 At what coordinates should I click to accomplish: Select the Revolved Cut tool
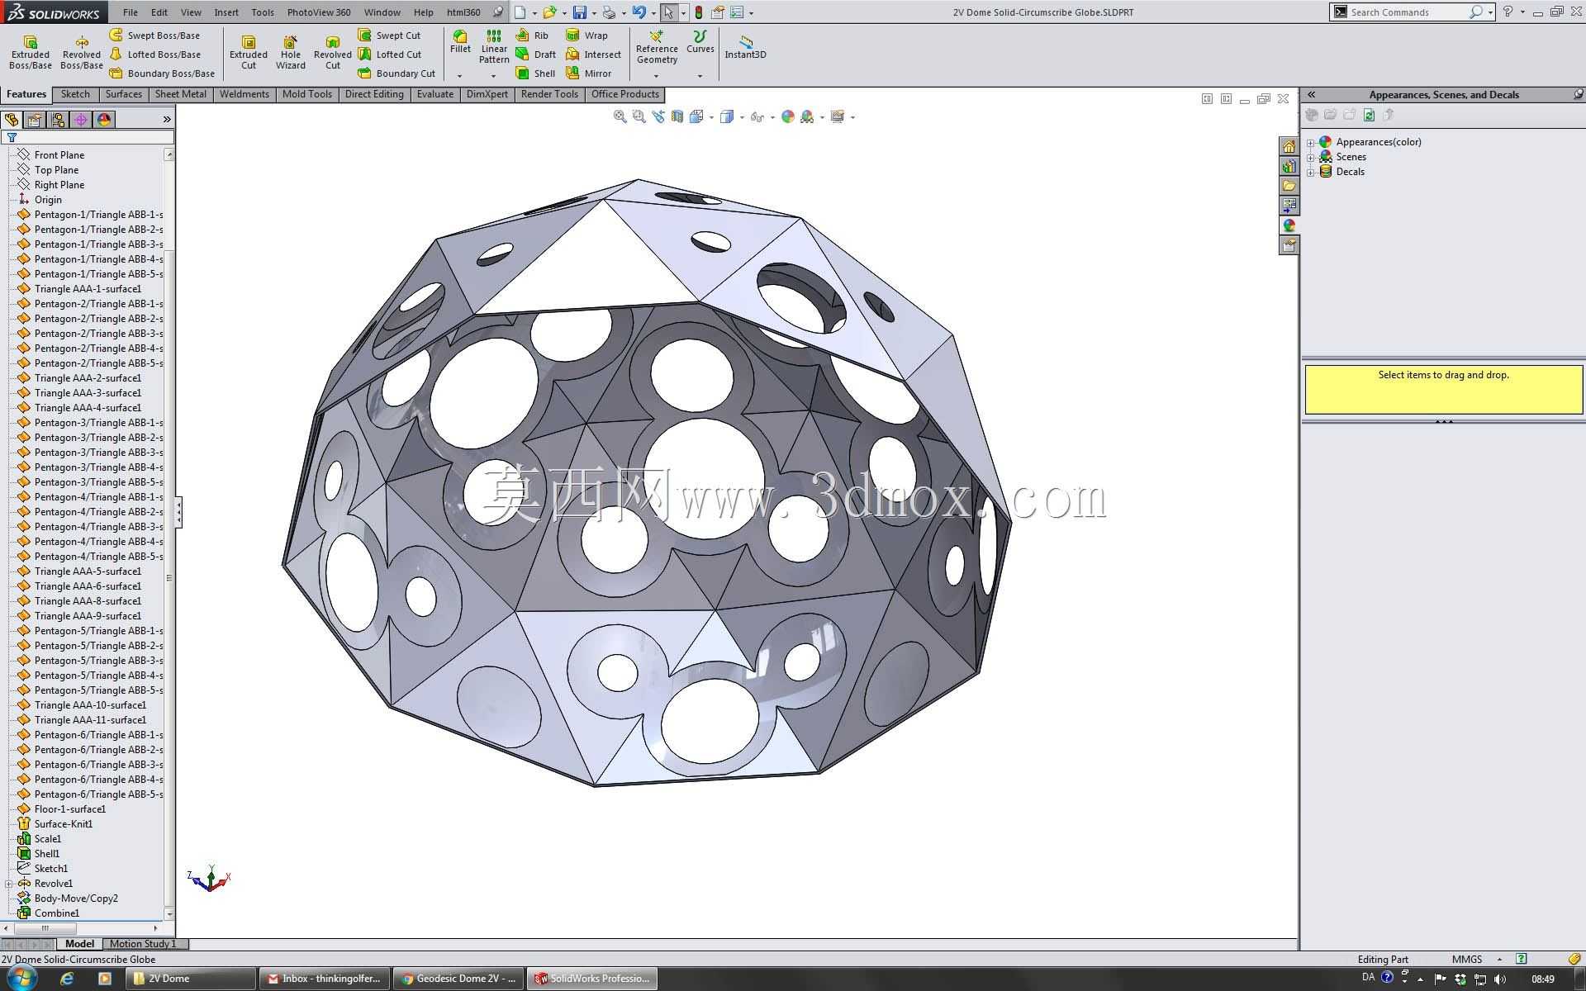332,52
